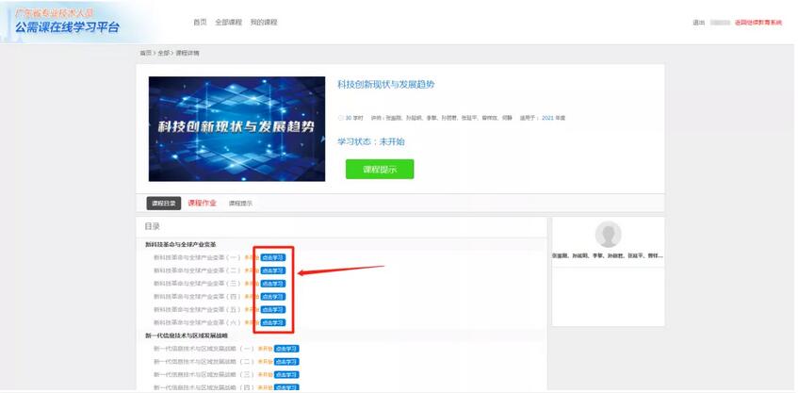The image size is (798, 393).
Task: Click 点击学习 for 新一代信息技术与区域发展战略（一）
Action: click(286, 349)
